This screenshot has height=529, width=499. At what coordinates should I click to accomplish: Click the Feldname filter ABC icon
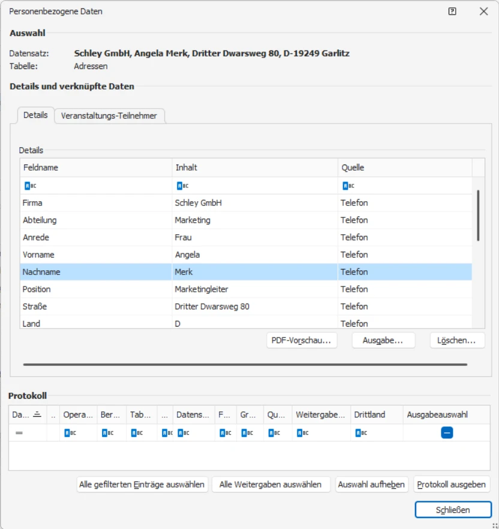pyautogui.click(x=31, y=186)
